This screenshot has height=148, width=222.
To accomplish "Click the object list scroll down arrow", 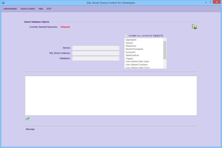I will (x=165, y=67).
